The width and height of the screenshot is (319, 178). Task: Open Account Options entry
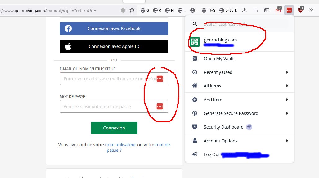(x=240, y=141)
